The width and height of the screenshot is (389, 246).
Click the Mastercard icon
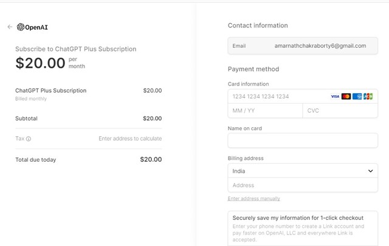pyautogui.click(x=346, y=96)
